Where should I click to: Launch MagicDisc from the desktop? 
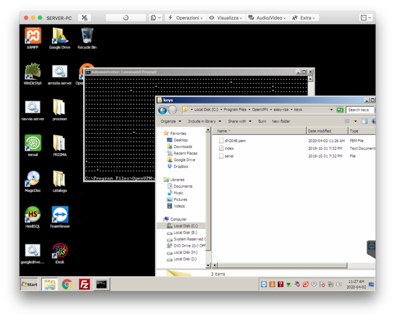(x=32, y=181)
